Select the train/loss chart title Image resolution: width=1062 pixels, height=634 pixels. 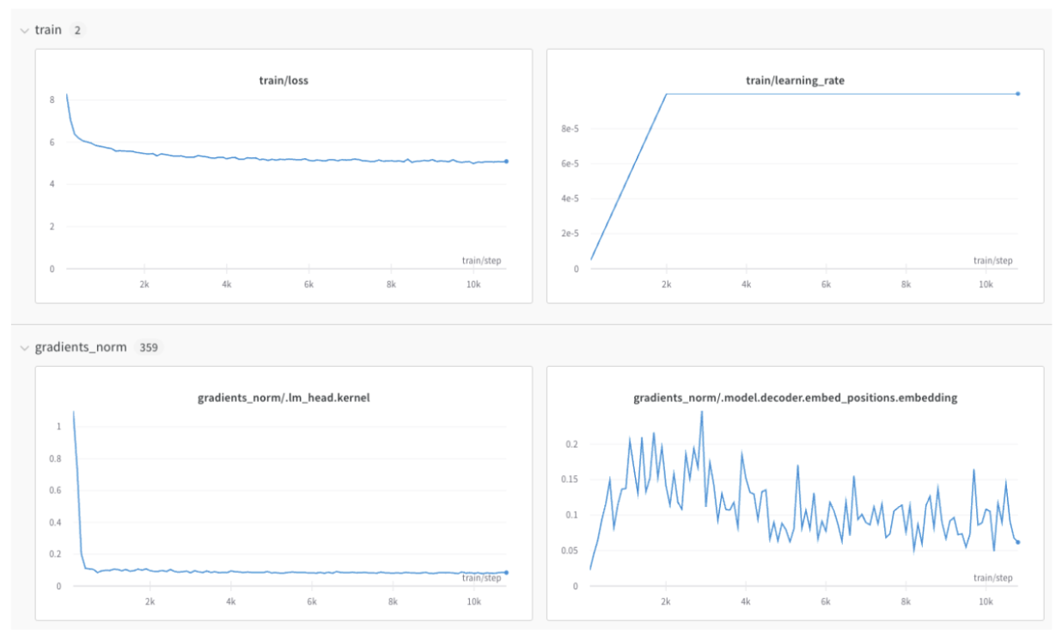click(284, 81)
